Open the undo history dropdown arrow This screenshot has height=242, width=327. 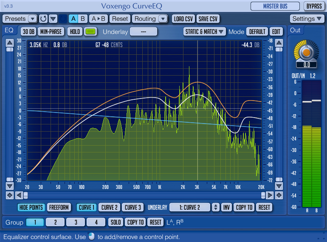[53, 19]
